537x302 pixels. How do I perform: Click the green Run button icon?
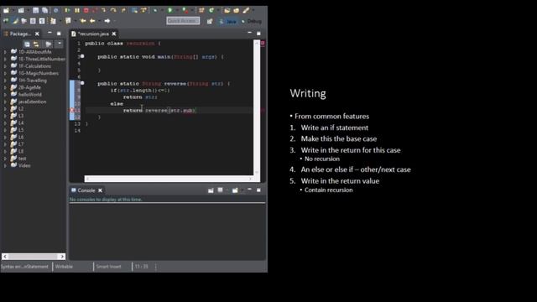(x=169, y=10)
